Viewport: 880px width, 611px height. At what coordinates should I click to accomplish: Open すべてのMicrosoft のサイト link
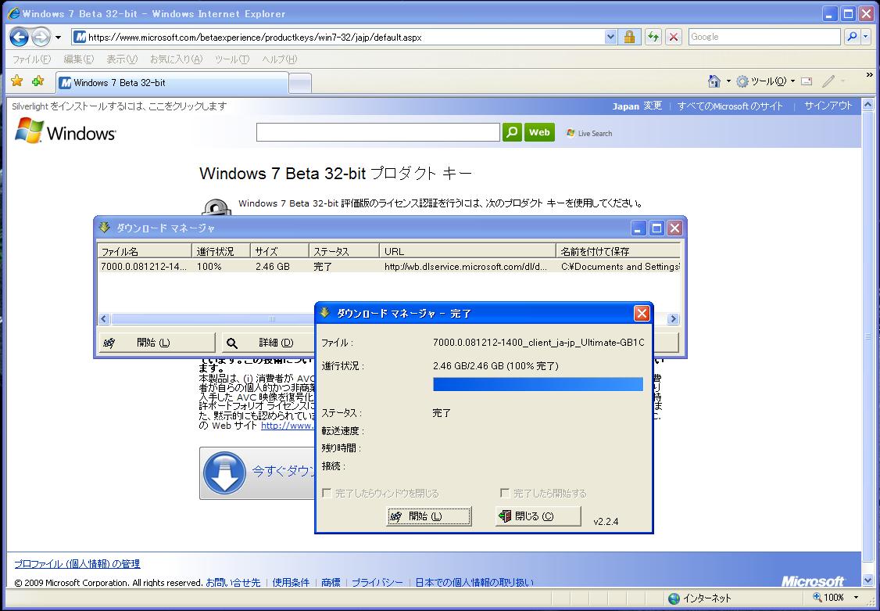click(730, 106)
